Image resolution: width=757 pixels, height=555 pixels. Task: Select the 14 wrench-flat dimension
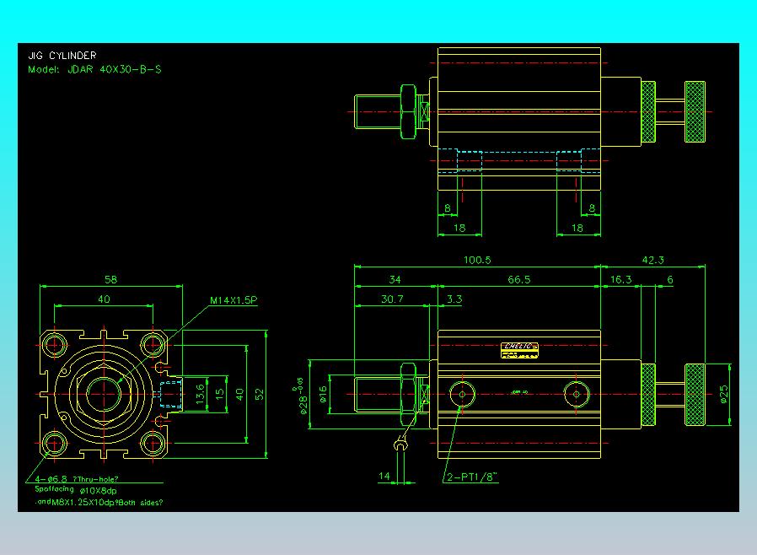click(x=384, y=477)
